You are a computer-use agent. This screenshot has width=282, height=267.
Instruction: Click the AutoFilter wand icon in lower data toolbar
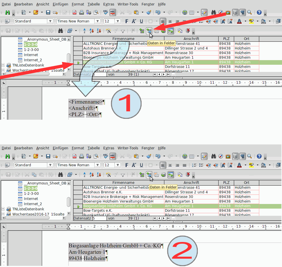[108, 175]
